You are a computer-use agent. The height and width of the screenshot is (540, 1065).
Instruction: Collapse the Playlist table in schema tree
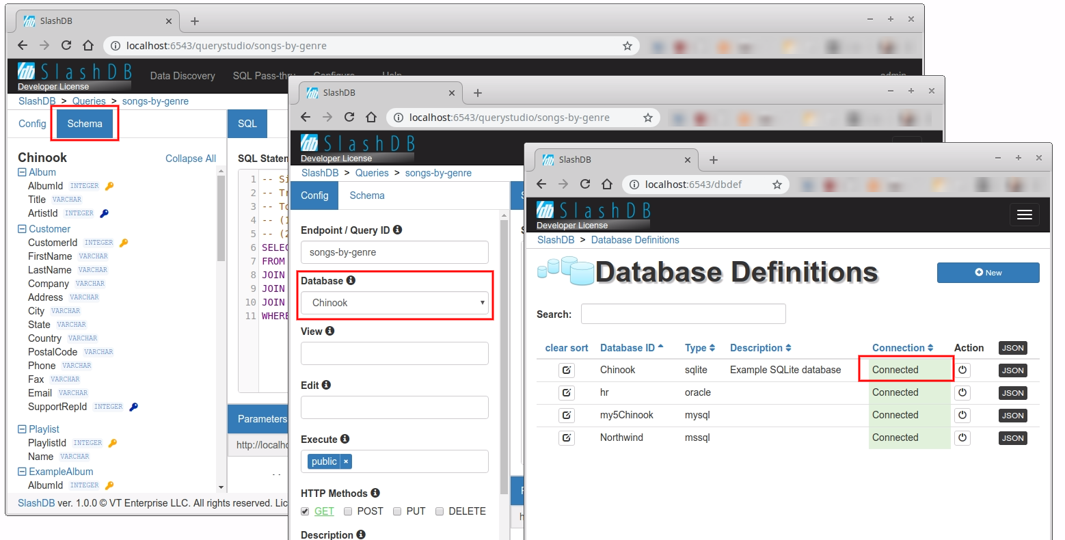(x=22, y=429)
